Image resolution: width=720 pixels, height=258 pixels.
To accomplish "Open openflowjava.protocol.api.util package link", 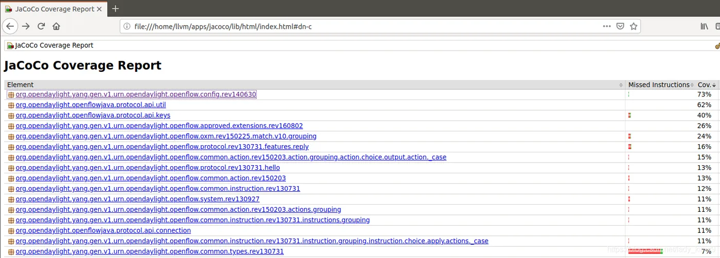I will 91,105.
